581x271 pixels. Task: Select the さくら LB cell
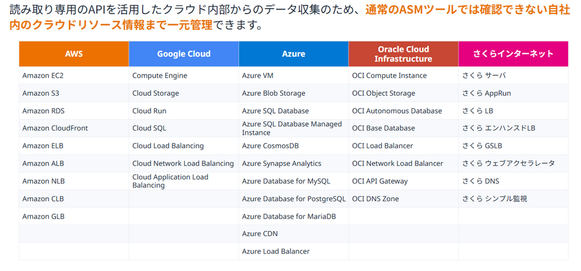tap(513, 111)
